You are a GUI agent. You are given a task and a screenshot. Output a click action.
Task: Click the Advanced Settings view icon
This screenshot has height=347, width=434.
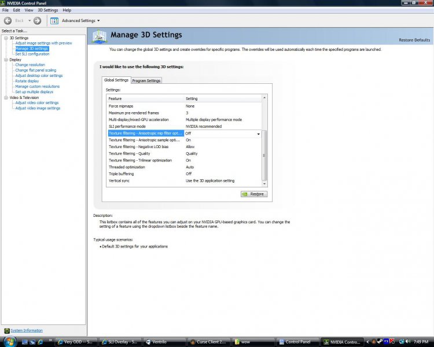click(54, 21)
